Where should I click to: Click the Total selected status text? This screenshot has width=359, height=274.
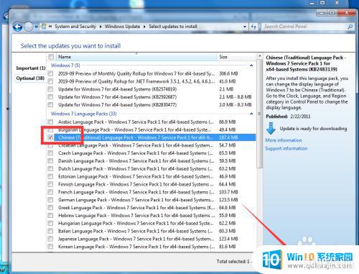point(233,261)
